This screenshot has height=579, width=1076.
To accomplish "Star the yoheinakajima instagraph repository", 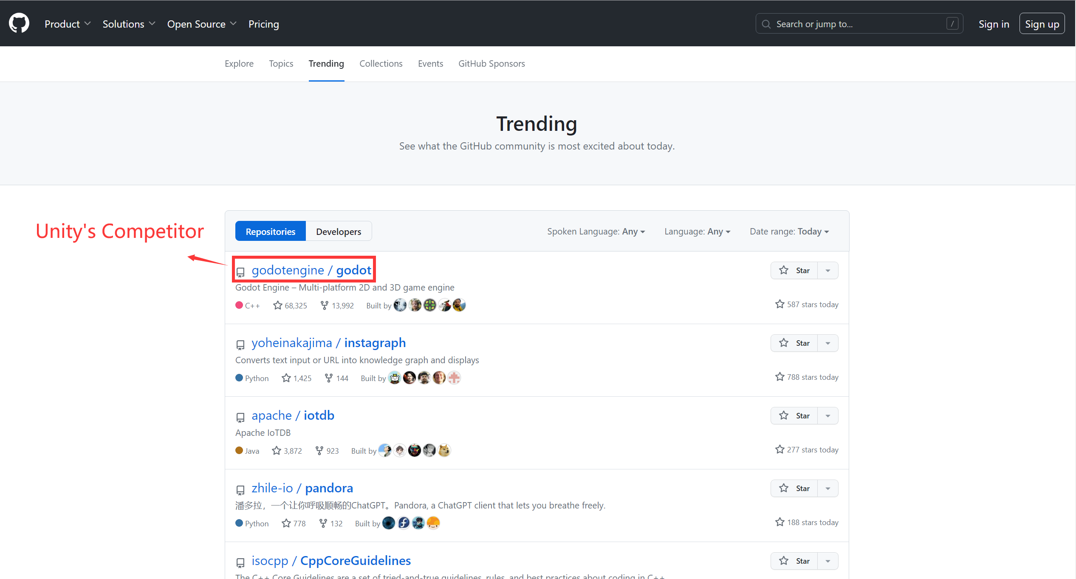I will [x=794, y=343].
